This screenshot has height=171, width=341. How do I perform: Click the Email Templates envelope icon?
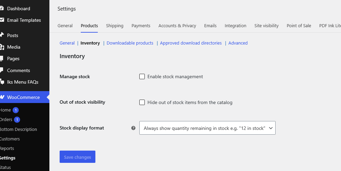point(2,20)
